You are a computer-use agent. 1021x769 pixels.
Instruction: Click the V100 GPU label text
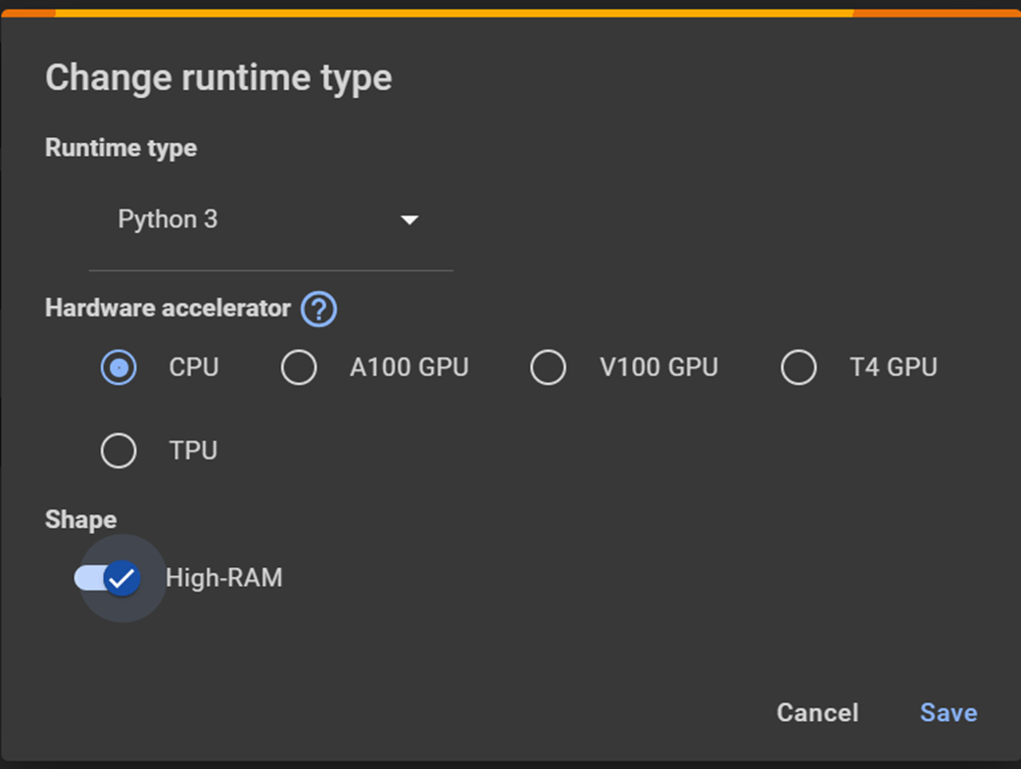658,367
